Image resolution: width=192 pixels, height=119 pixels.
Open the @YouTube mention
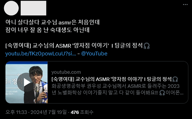click(x=94, y=54)
